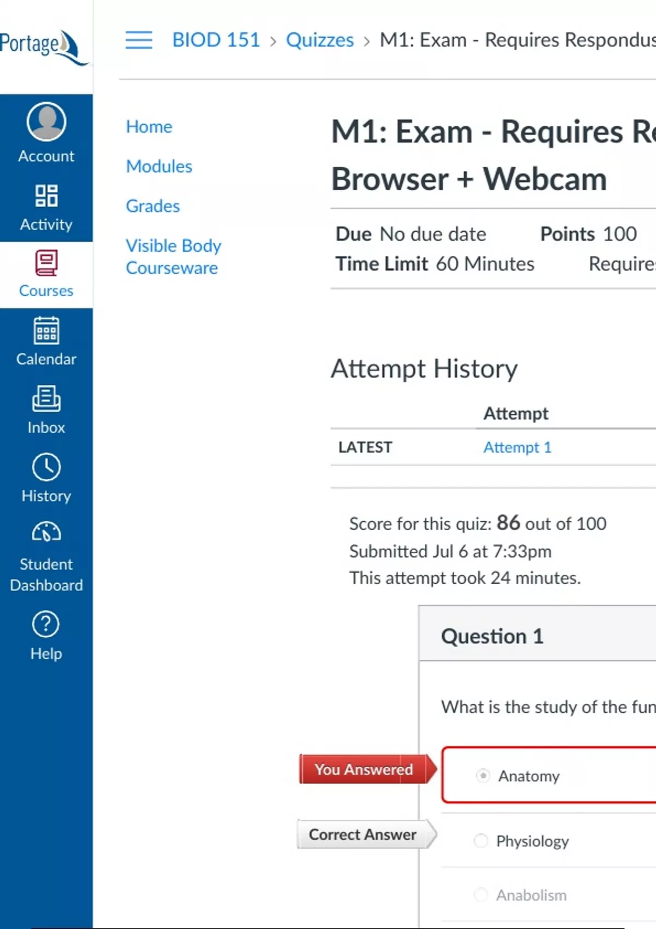Open the Calendar icon in sidebar
Screen dimensions: 656x929
[46, 331]
